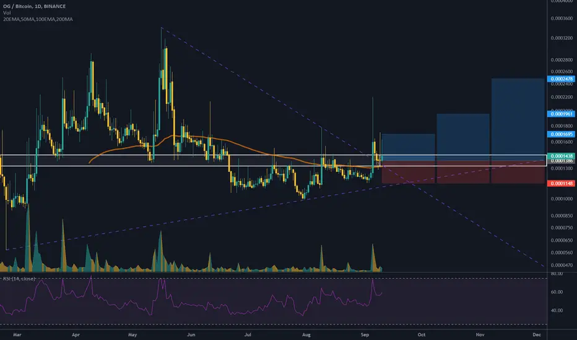
Task: Click the 0.0000560 price axis tick
Action: (x=562, y=253)
